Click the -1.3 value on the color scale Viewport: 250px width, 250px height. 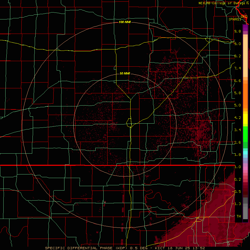[236, 204]
